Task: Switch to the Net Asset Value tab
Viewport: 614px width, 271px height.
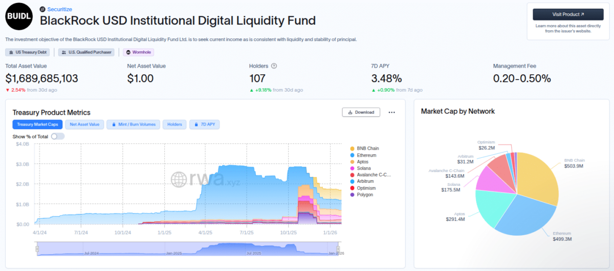Action: (x=84, y=124)
